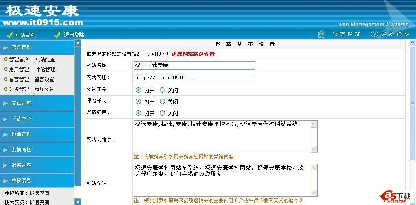Viewport: 416px width, 205px height.
Task: Click the arrow icon on 友情链接 section
Action: [x=5, y=150]
